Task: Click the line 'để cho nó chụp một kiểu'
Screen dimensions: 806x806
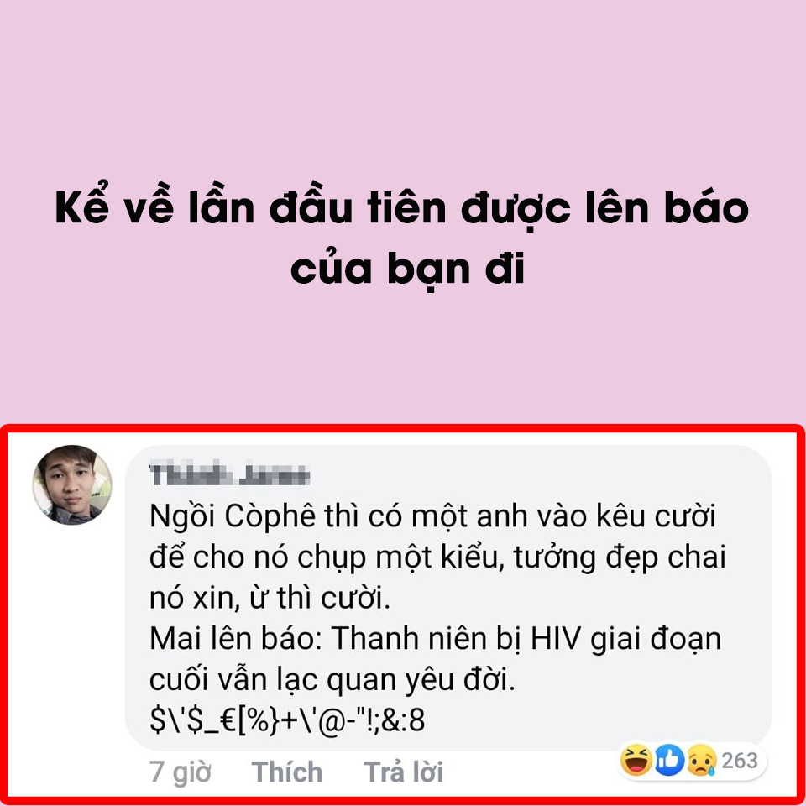Action: 437,557
